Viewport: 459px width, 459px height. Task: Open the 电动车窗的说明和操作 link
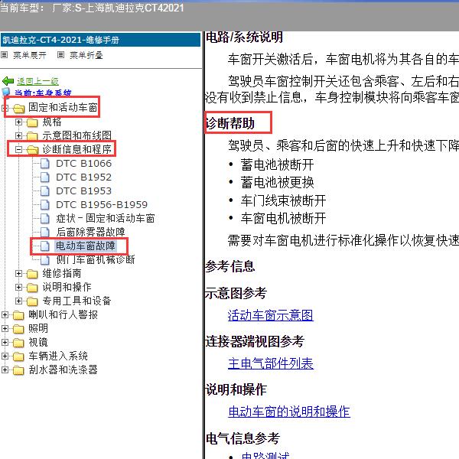pos(289,412)
